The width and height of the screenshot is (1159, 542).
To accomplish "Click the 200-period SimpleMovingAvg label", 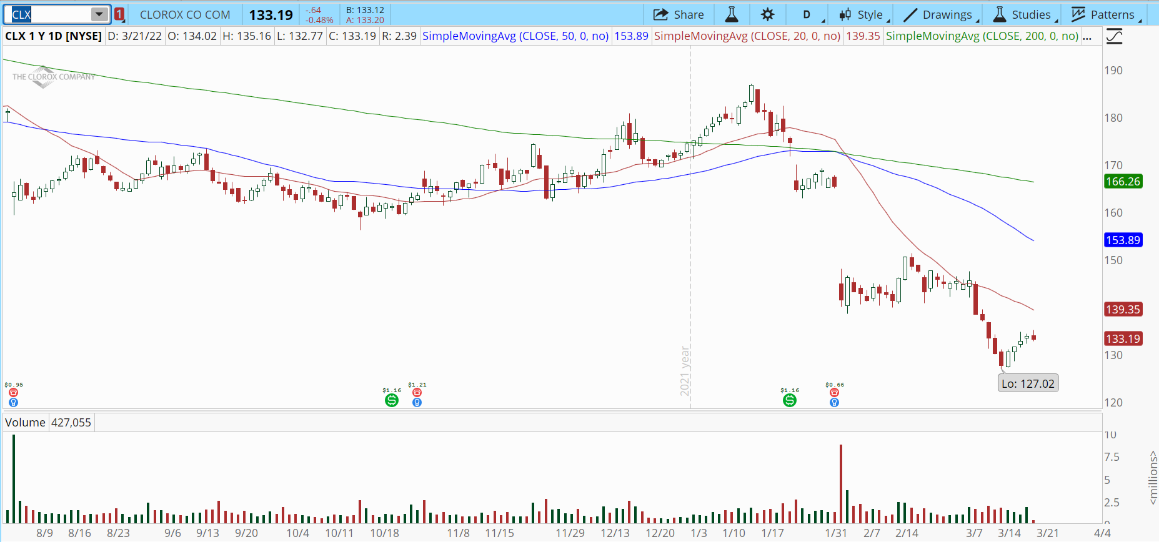I will coord(982,36).
